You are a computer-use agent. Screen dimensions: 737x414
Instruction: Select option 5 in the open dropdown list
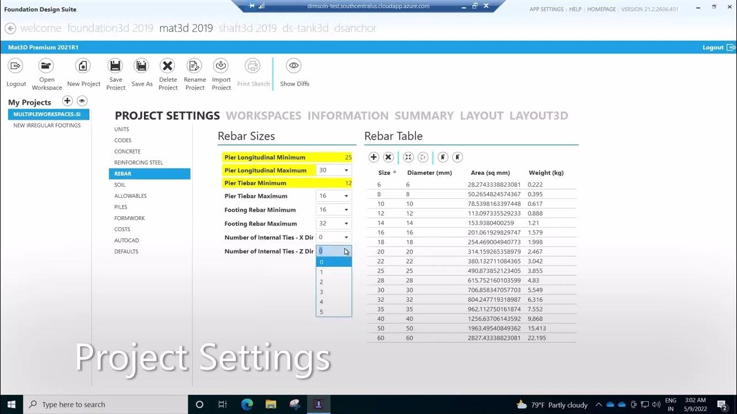tap(334, 312)
